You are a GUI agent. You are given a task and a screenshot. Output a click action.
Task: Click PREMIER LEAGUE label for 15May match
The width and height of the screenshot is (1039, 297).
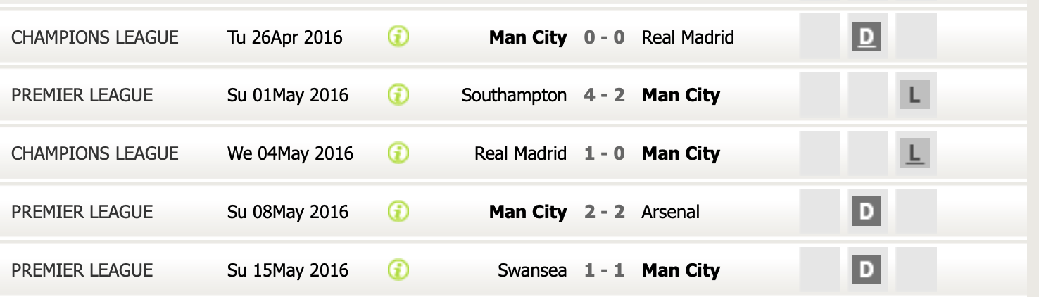(x=82, y=270)
